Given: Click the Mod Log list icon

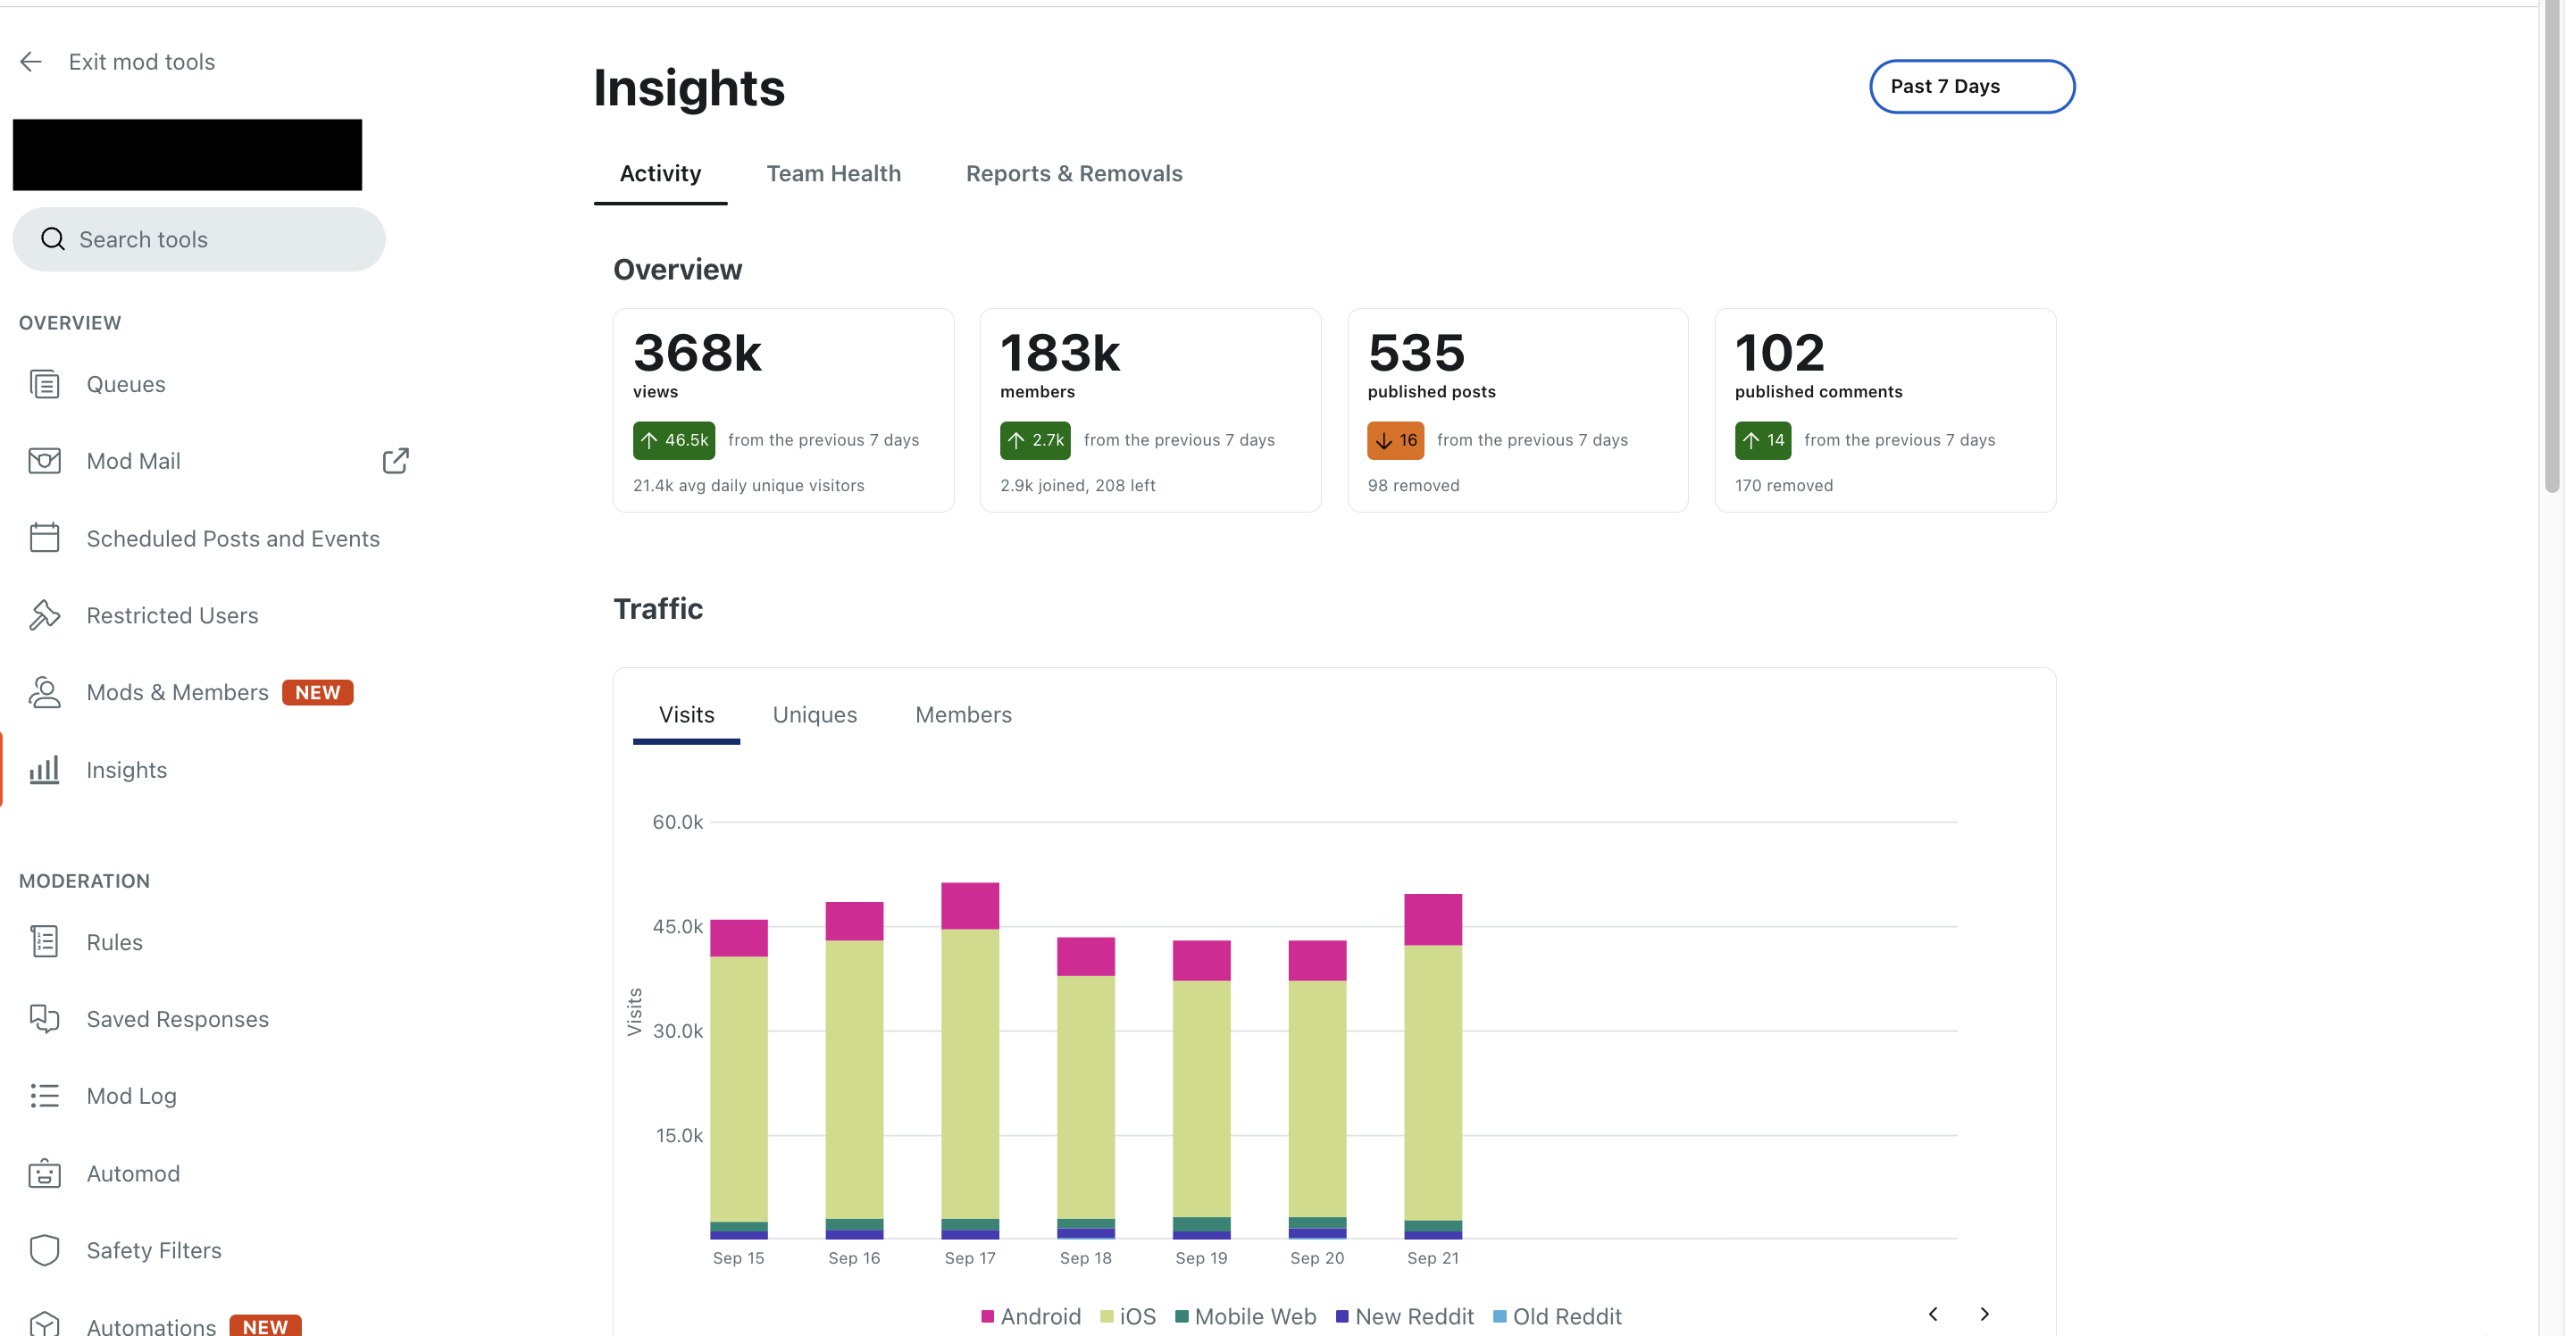Looking at the screenshot, I should 45,1096.
